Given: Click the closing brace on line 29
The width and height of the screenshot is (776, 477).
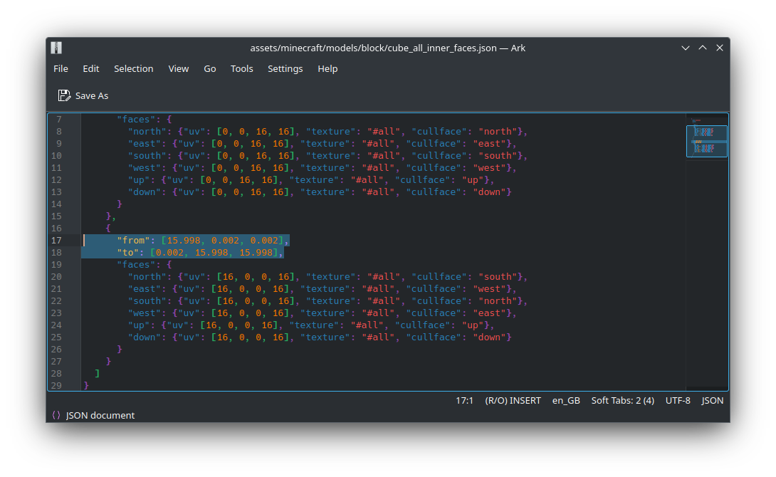Looking at the screenshot, I should tap(86, 385).
